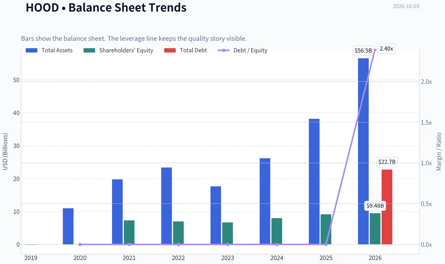Select the 2022 Debt / Equity line marker
Image resolution: width=445 pixels, height=264 pixels.
pyautogui.click(x=178, y=244)
